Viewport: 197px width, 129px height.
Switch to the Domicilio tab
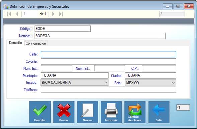coord(16,43)
